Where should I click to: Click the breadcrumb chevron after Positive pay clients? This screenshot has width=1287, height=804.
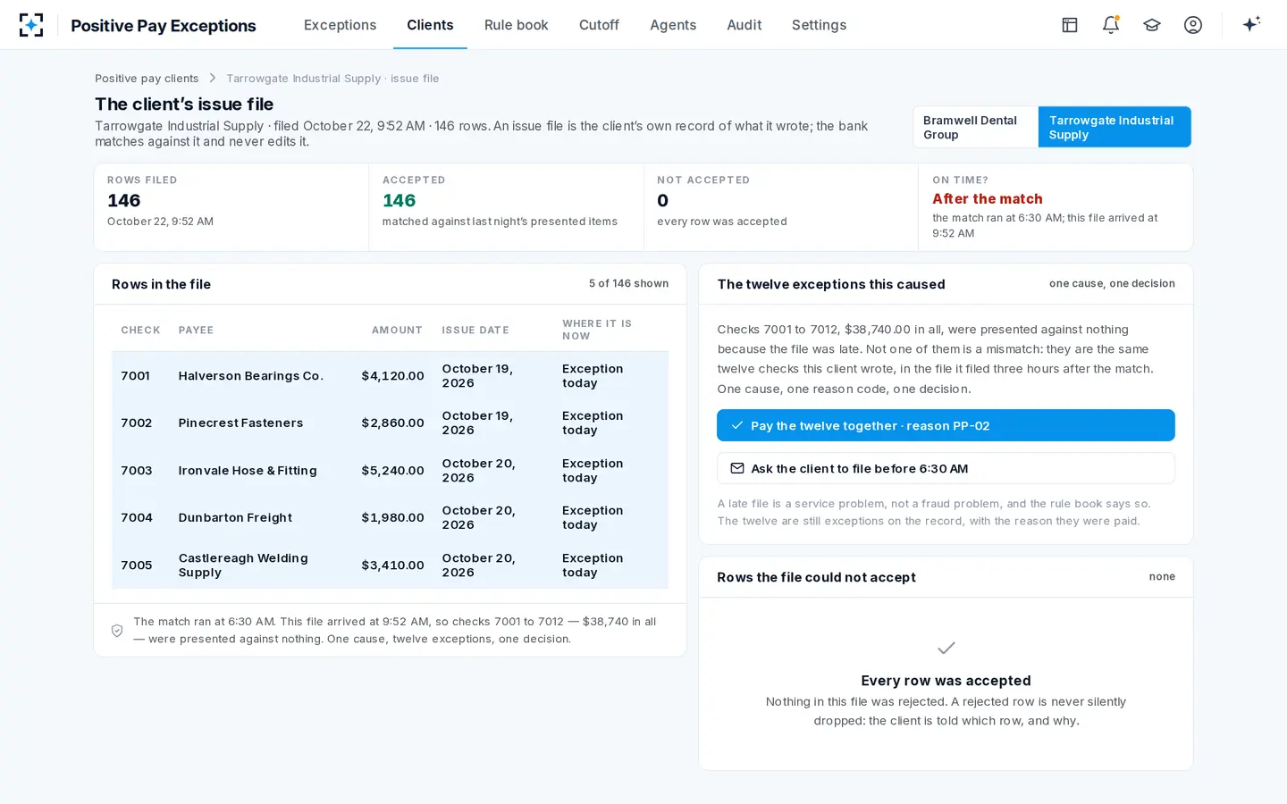(x=213, y=79)
